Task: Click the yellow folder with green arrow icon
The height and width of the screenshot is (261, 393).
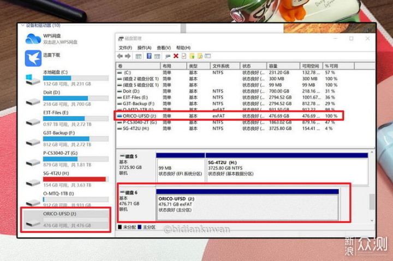Action: point(192,56)
